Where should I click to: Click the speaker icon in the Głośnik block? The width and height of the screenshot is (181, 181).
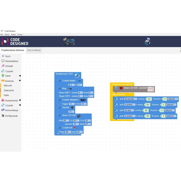point(72,107)
